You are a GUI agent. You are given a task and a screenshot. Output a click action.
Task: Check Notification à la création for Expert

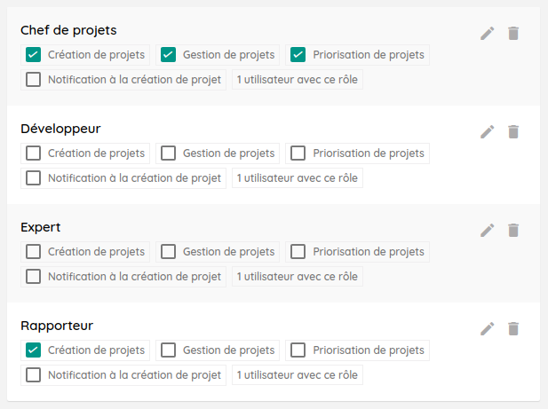(34, 277)
